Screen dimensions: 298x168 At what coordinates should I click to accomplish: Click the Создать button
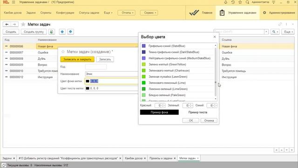click(11, 32)
